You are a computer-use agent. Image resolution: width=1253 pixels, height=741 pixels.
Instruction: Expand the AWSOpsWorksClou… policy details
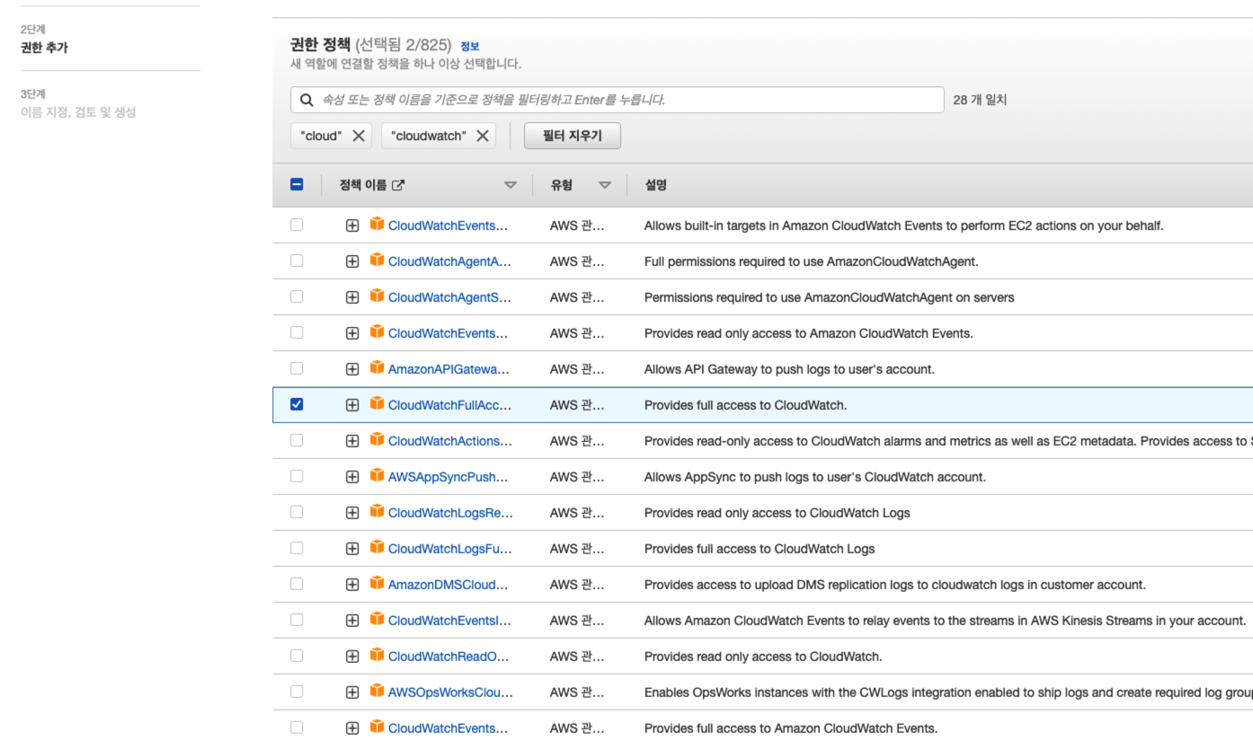point(352,692)
